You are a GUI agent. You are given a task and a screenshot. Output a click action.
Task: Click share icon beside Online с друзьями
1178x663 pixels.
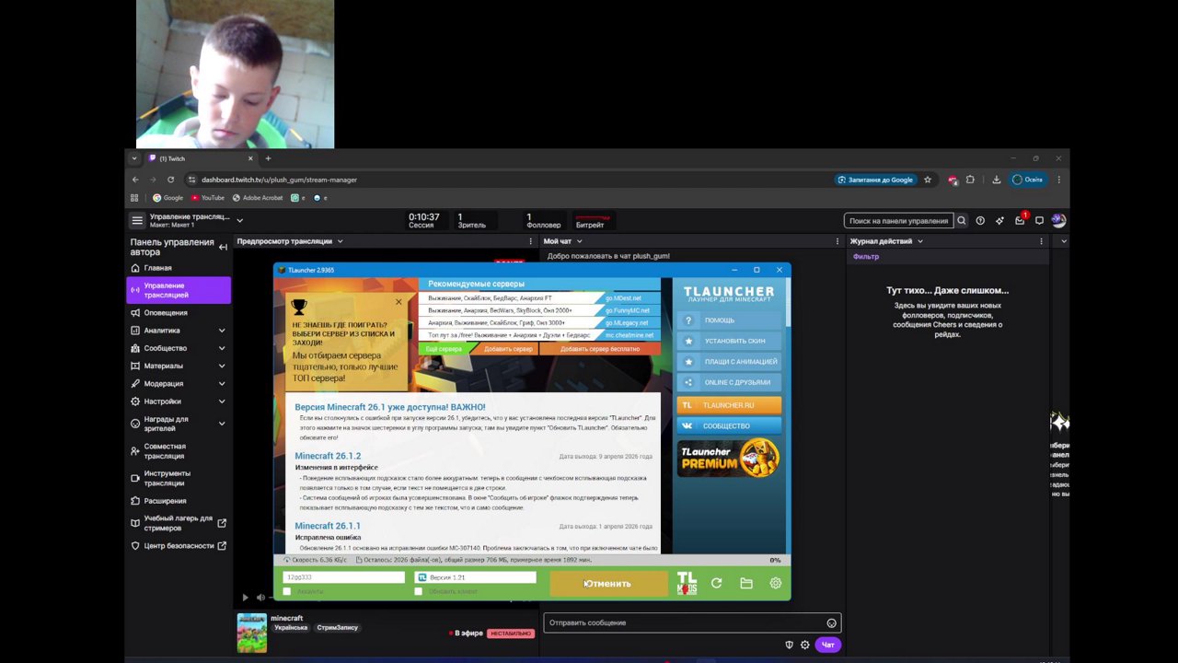point(688,382)
